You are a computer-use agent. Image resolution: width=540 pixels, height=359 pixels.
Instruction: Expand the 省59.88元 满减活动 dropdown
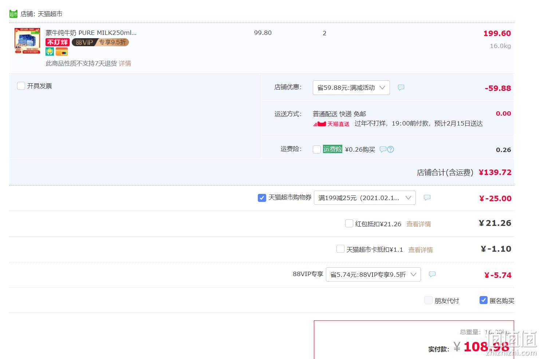tap(351, 88)
